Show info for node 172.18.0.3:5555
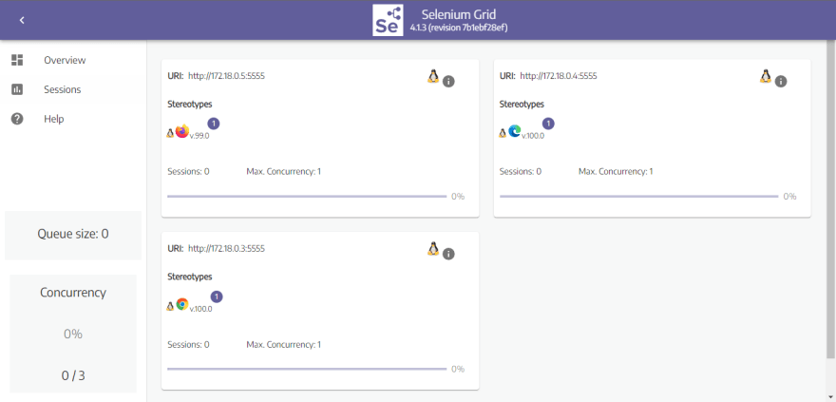The width and height of the screenshot is (836, 402). 448,254
